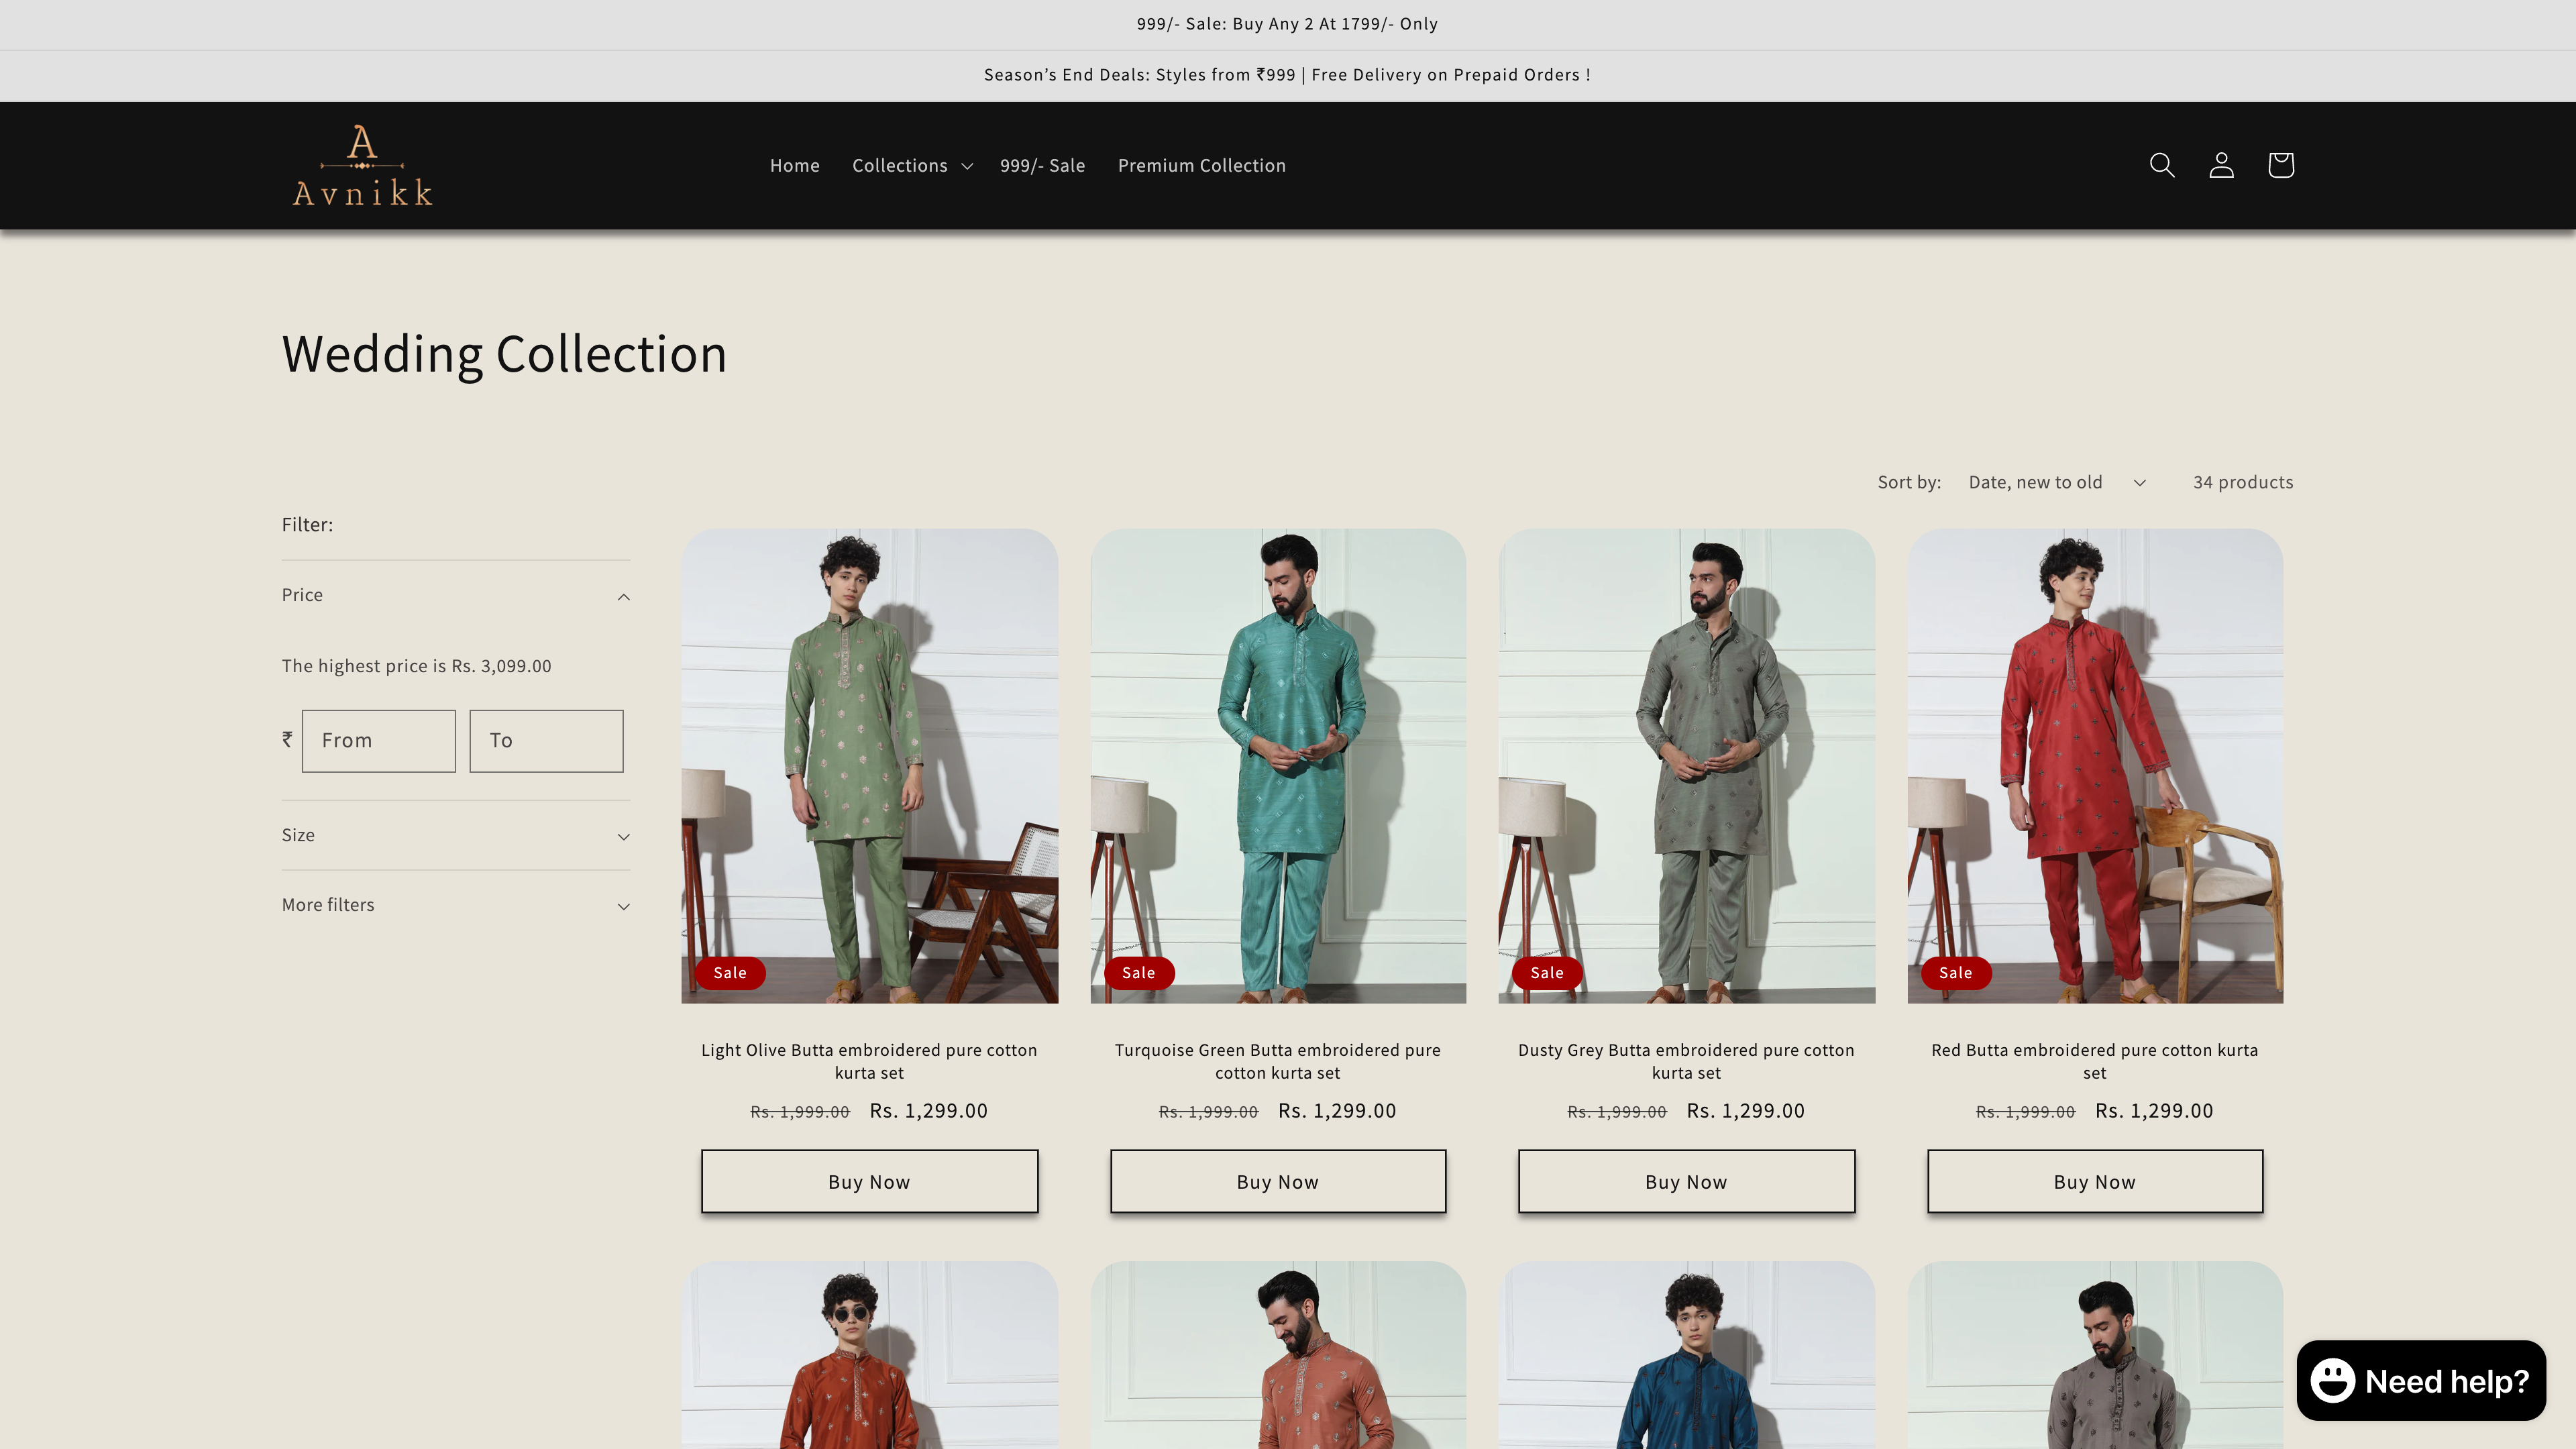Open Light Olive Butta kurta product image

[x=869, y=765]
